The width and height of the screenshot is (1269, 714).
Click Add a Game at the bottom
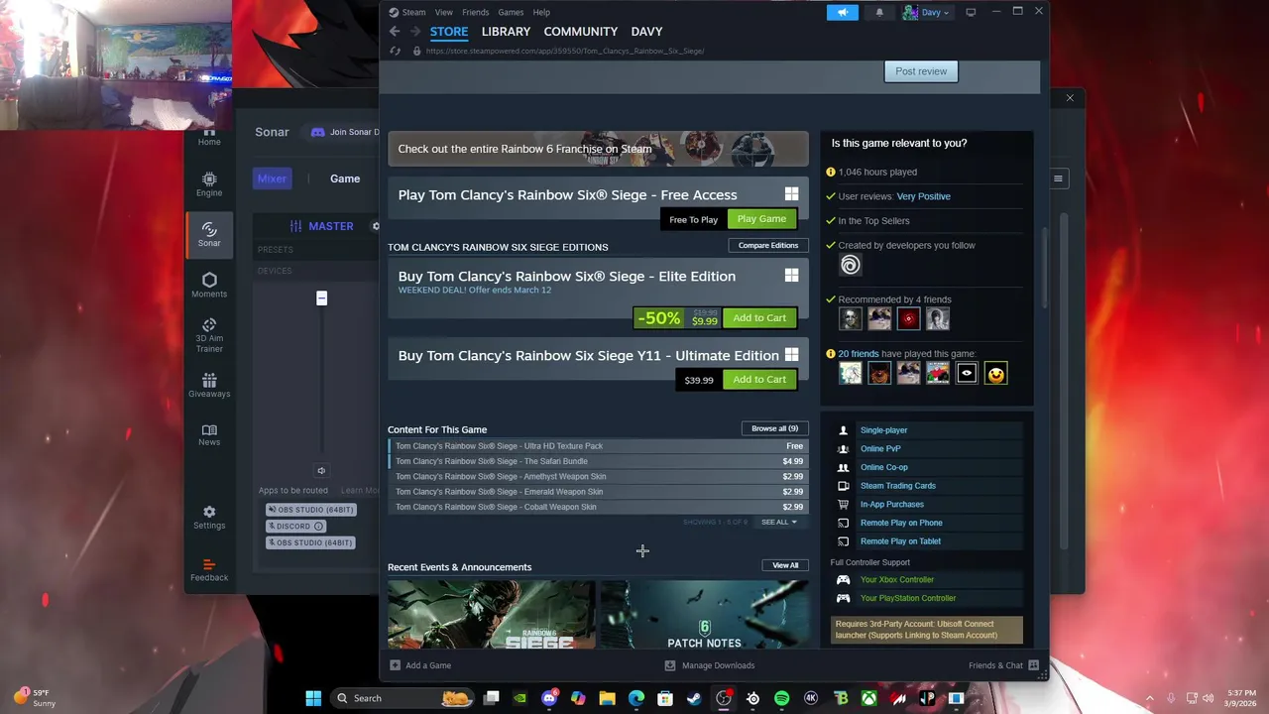(x=421, y=665)
